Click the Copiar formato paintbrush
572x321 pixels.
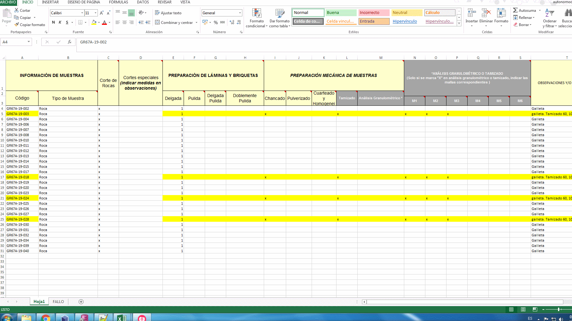pos(16,25)
